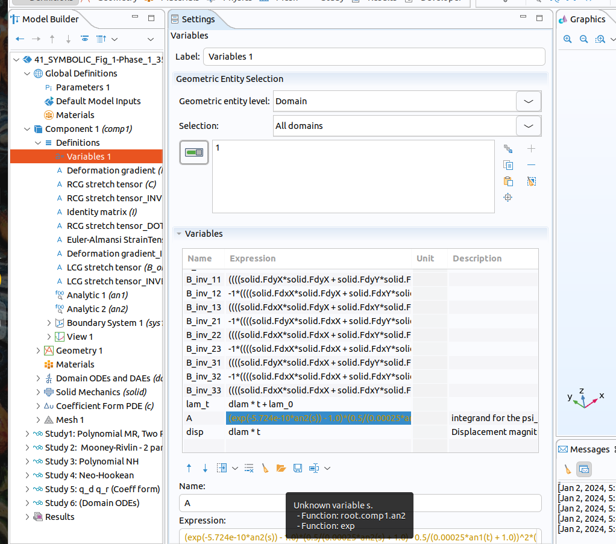This screenshot has height=544, width=616.
Task: Toggle the Activate Selection switch
Action: [194, 152]
